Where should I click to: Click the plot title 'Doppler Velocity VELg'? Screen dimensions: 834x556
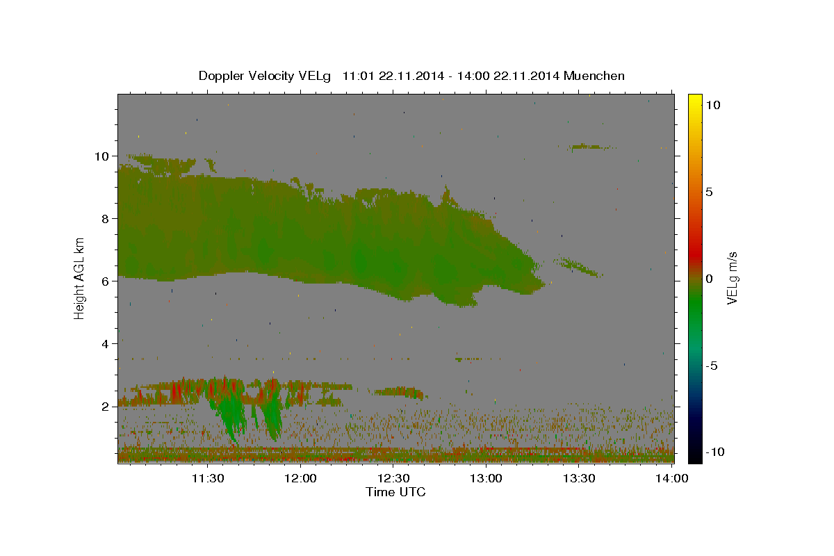point(265,76)
